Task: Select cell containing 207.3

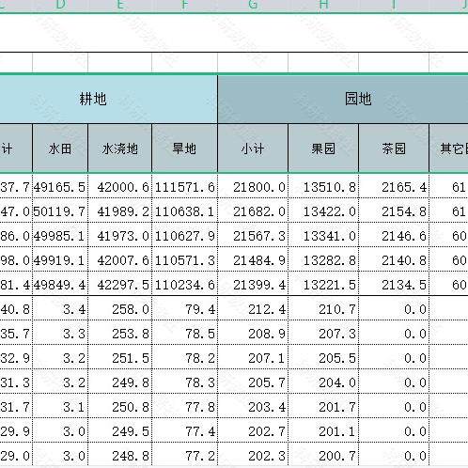Action: [323, 333]
